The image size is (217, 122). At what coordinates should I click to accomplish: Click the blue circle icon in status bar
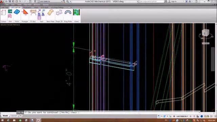[202, 116]
